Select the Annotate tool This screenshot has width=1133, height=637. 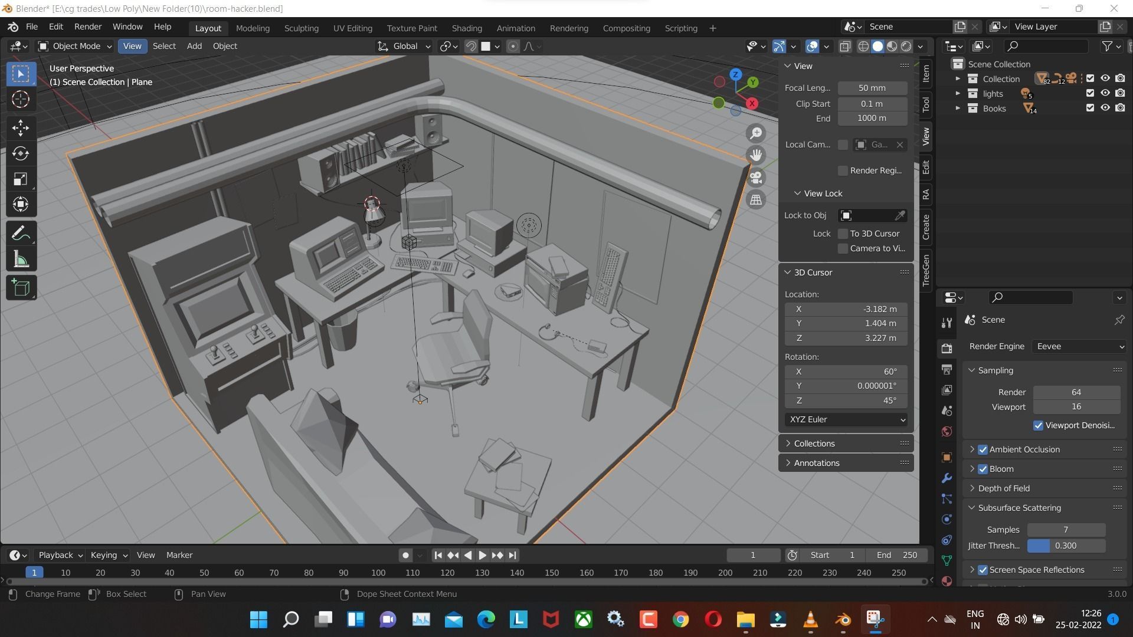coord(21,234)
